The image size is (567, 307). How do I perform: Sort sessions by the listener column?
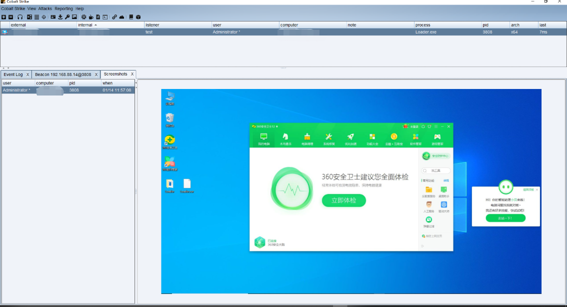tap(178, 25)
